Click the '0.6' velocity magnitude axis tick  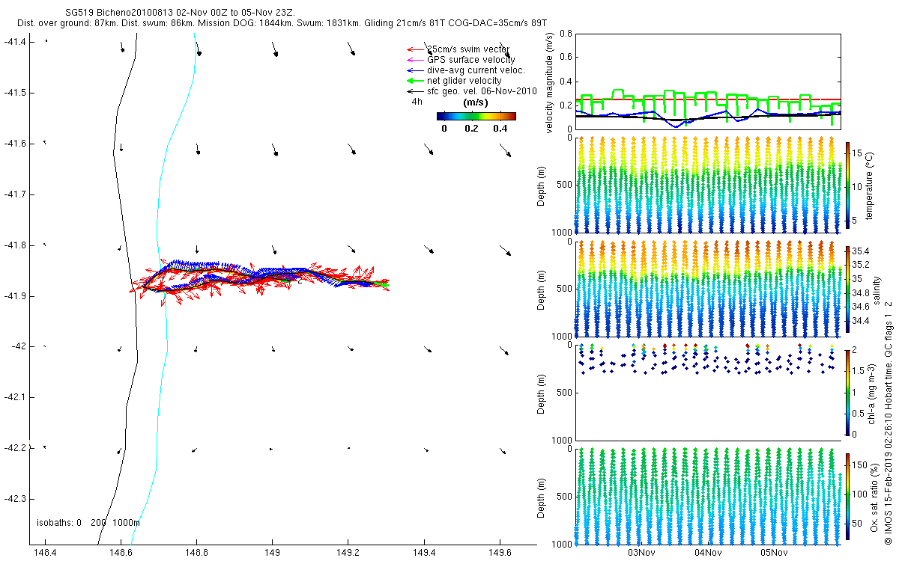coord(566,58)
